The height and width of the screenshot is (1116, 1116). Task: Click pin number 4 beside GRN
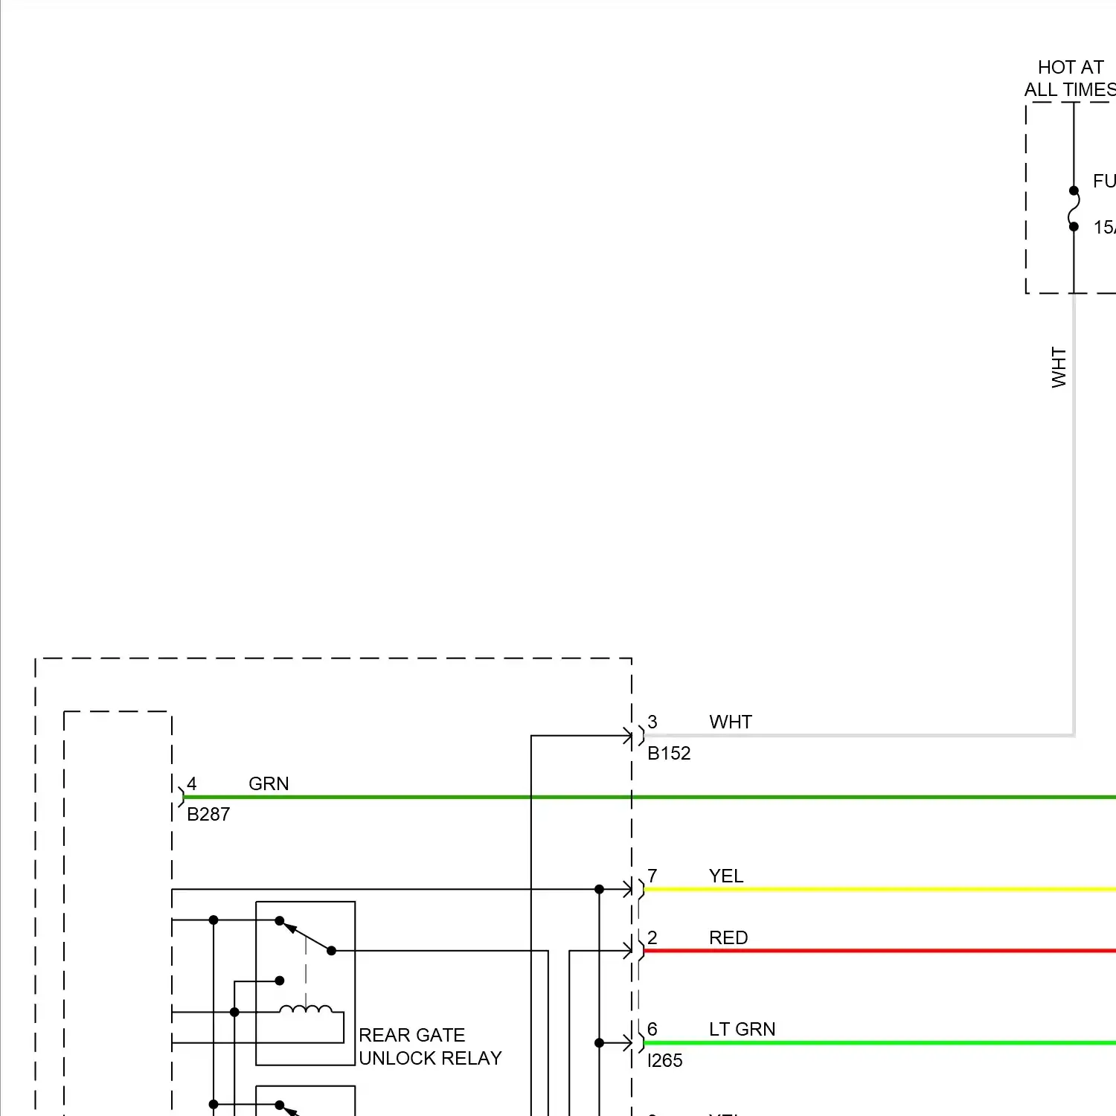click(x=192, y=783)
